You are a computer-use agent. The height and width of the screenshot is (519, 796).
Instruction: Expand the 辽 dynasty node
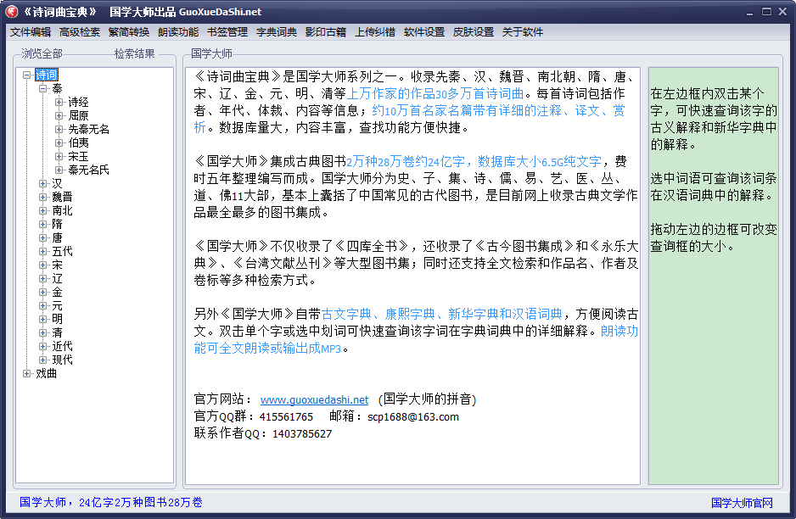click(43, 278)
